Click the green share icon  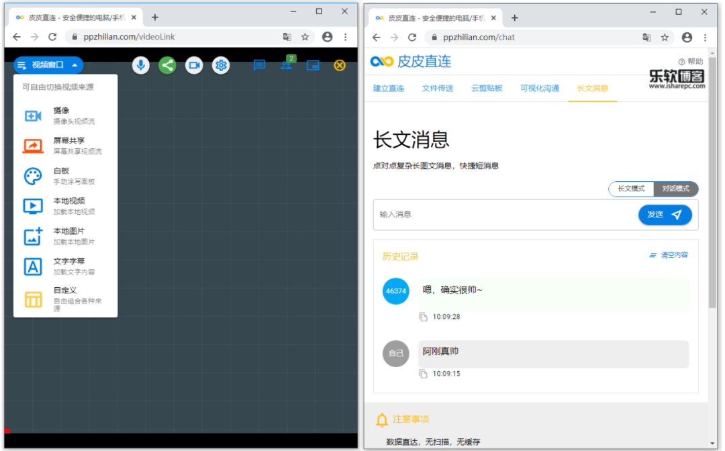click(x=167, y=65)
